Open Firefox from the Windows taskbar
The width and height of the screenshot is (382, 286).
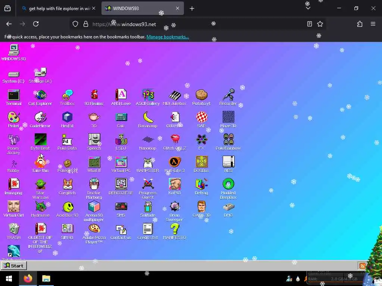tap(28, 278)
